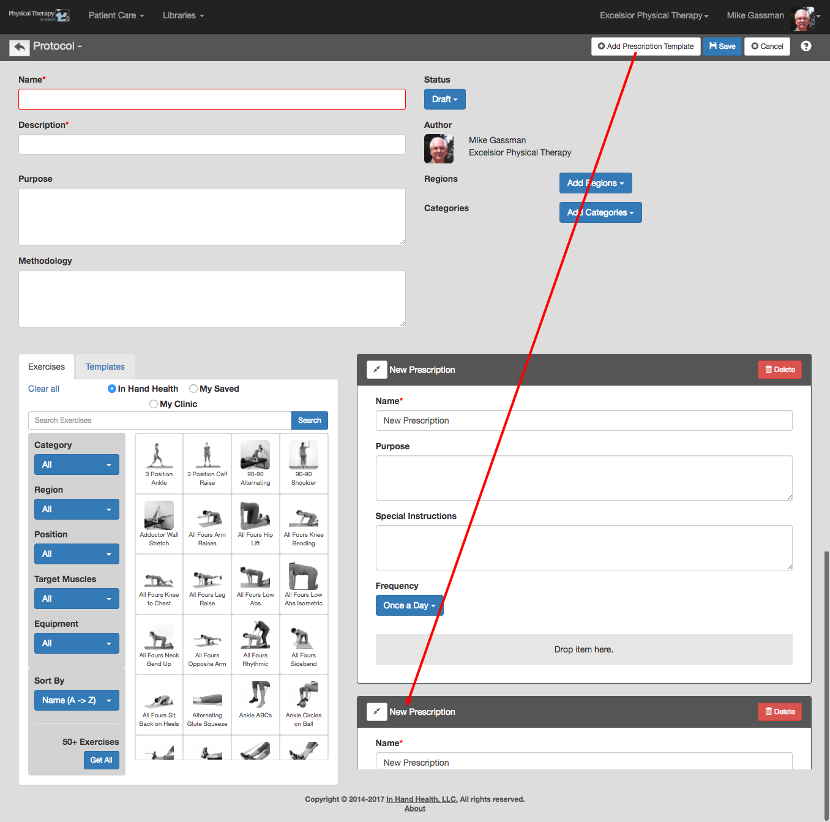830x822 pixels.
Task: Click the exercise Search button
Action: [310, 420]
